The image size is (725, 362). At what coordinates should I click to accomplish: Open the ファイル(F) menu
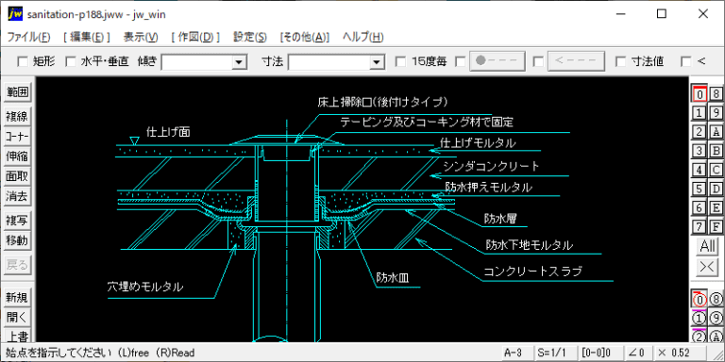pos(28,37)
